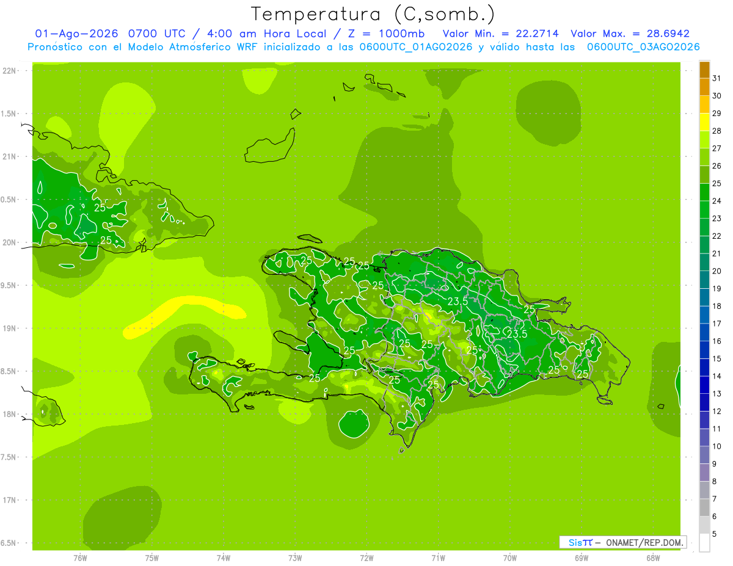Click the '71W' longitude tick label
Image resolution: width=733 pixels, height=566 pixels.
point(438,558)
